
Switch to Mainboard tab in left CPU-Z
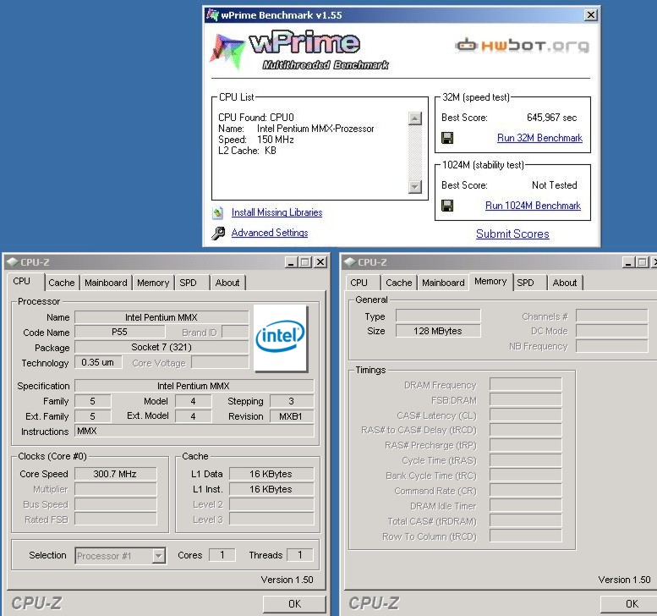[x=106, y=283]
